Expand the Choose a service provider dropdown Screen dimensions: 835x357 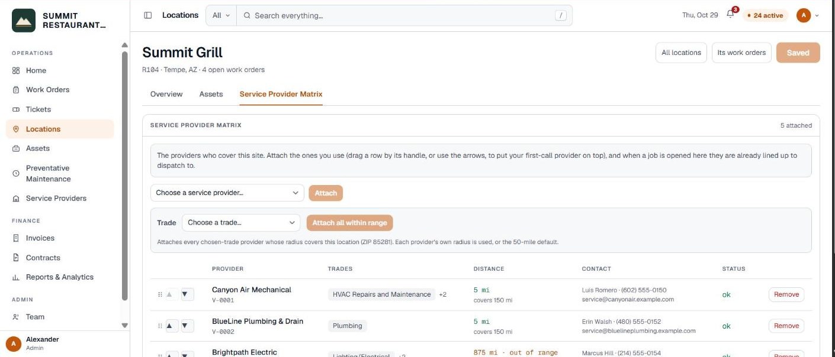coord(227,193)
